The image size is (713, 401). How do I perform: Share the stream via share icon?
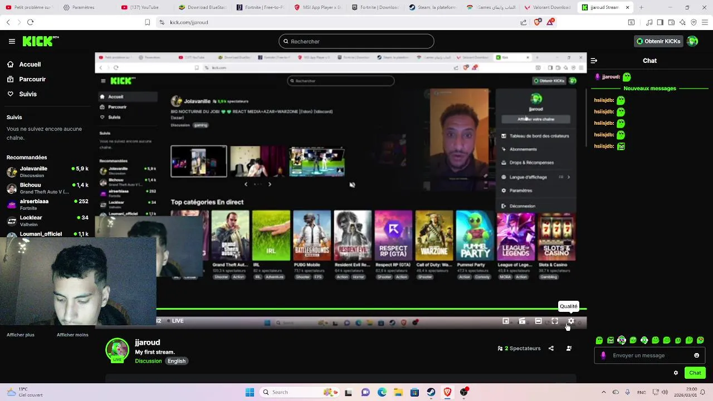(551, 349)
